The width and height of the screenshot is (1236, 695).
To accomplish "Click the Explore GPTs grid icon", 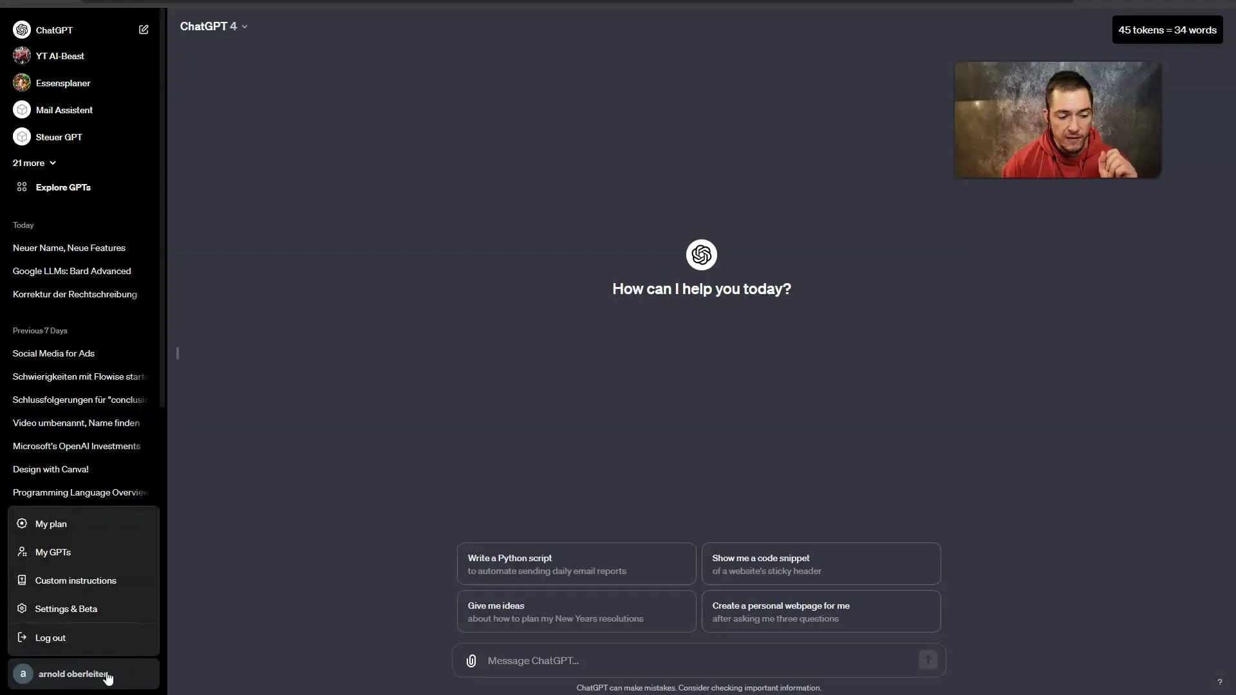I will click(21, 187).
